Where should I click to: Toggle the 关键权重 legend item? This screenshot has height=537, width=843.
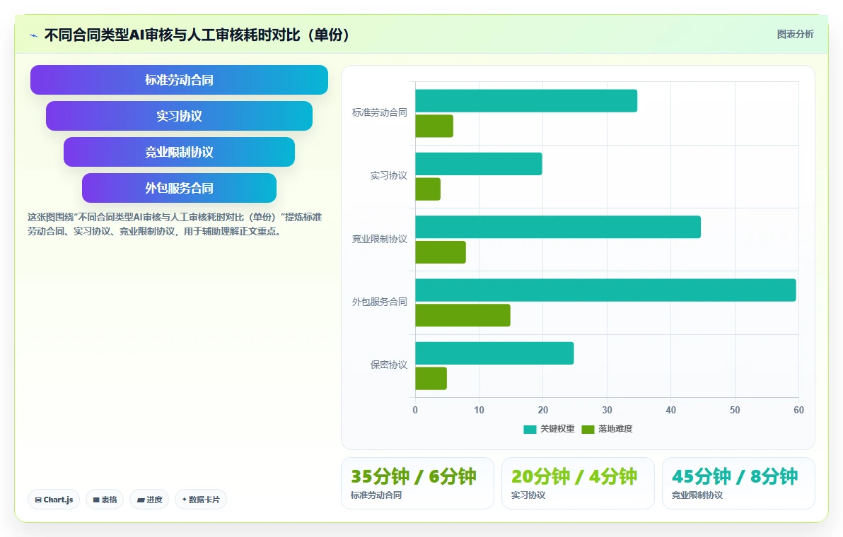point(549,428)
